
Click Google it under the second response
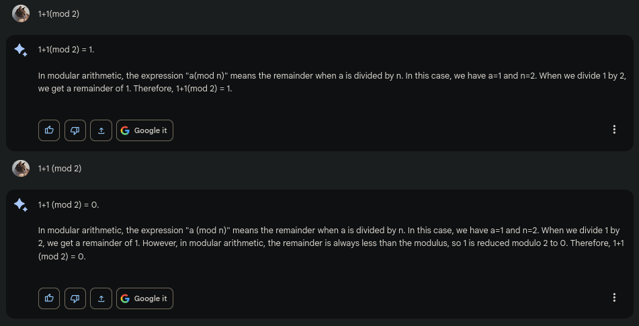pyautogui.click(x=144, y=298)
